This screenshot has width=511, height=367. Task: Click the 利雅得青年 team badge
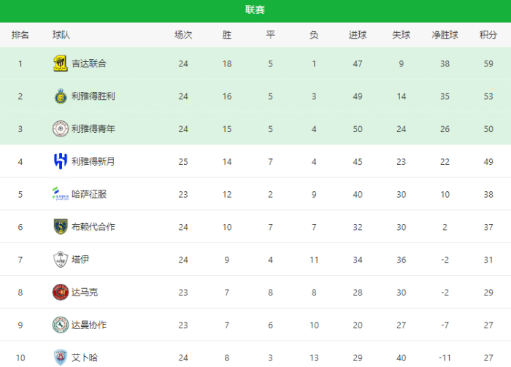pyautogui.click(x=61, y=129)
